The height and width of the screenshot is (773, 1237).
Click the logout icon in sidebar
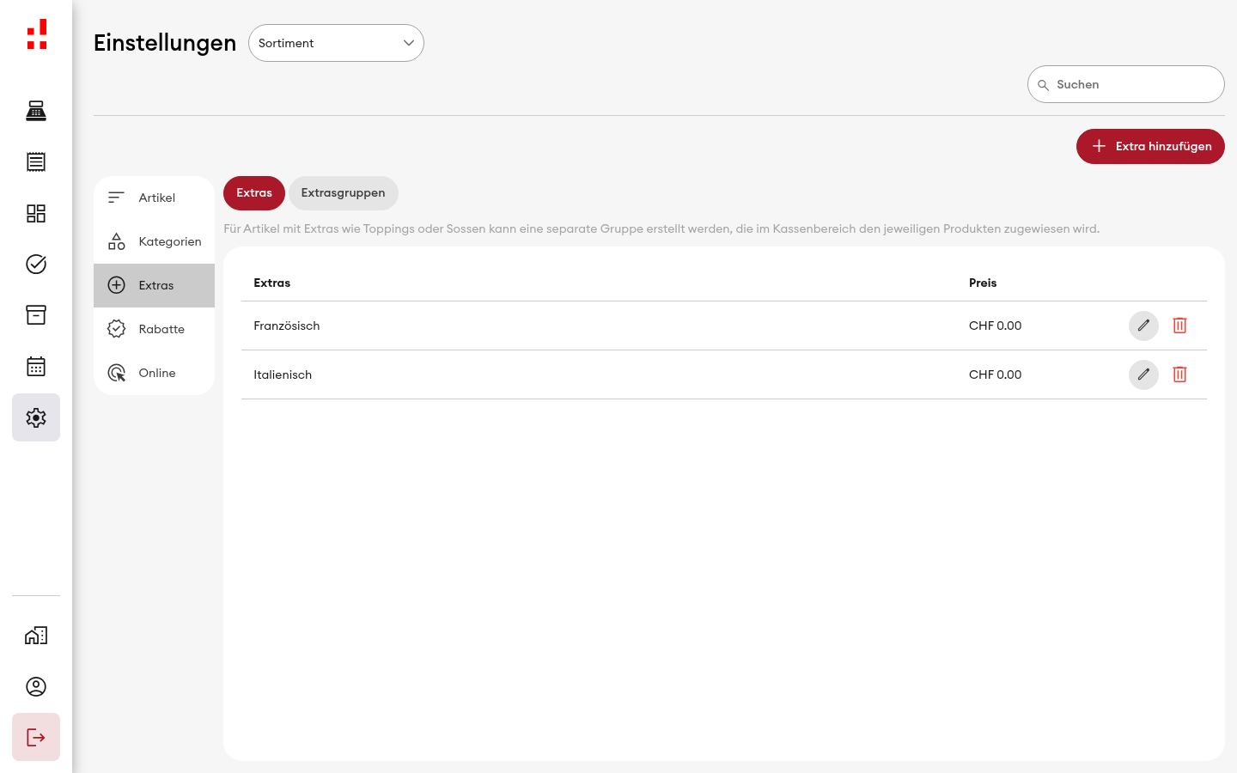pos(36,737)
